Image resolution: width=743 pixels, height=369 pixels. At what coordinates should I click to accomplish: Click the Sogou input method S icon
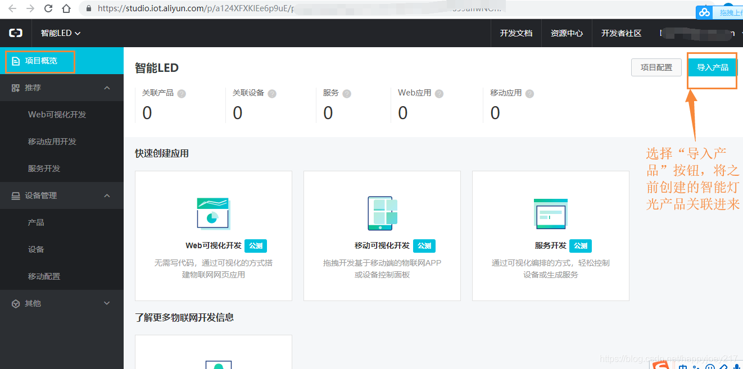tap(661, 365)
